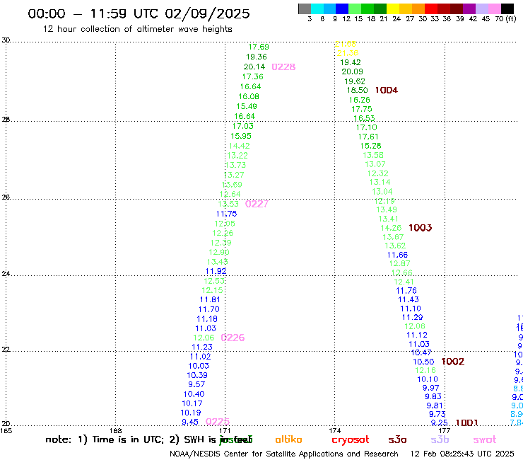Click the wave height value '10.03'
The width and height of the screenshot is (523, 460).
199,366
